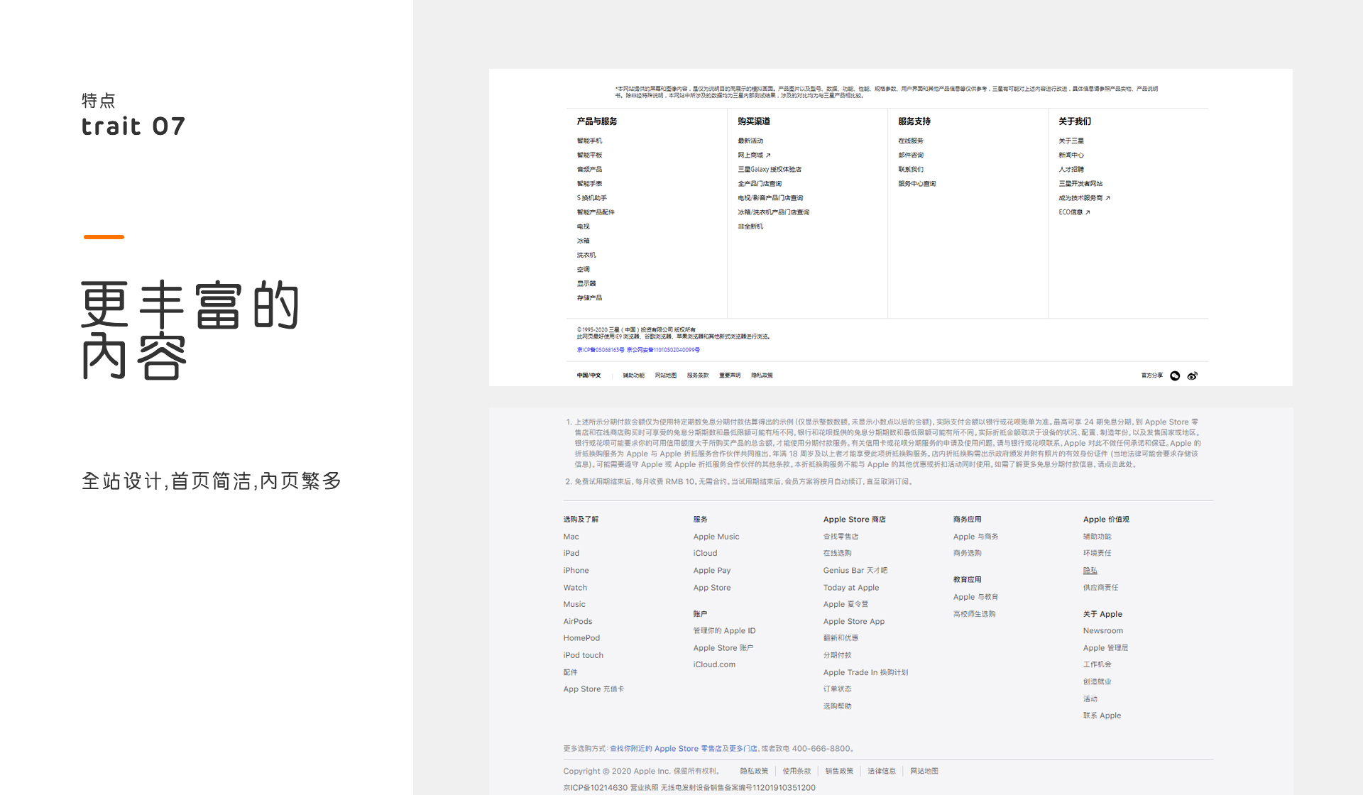Viewport: 1363px width, 795px height.
Task: Click the Weibo share icon in Samsung footer
Action: coord(1193,375)
